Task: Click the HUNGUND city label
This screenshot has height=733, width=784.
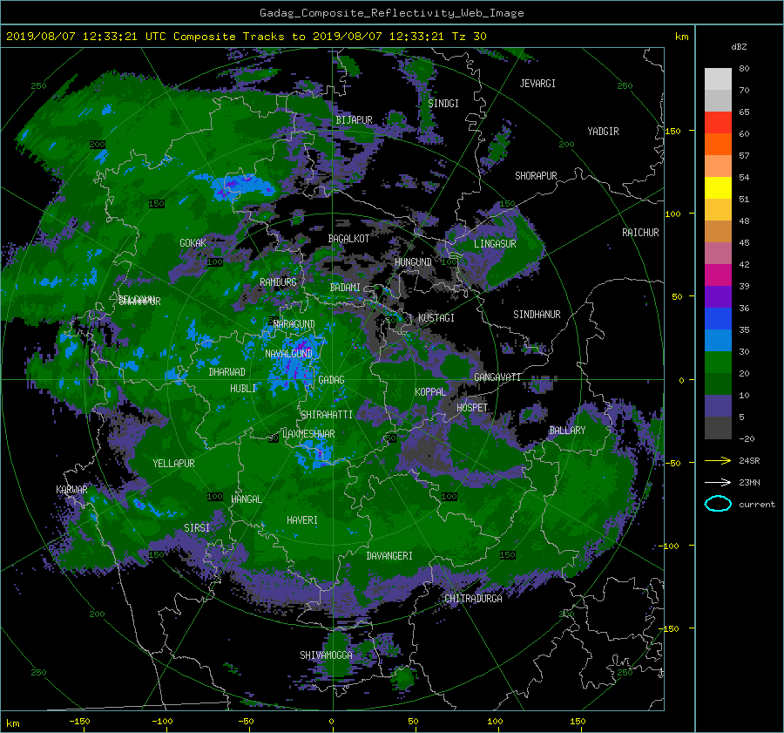Action: [413, 262]
